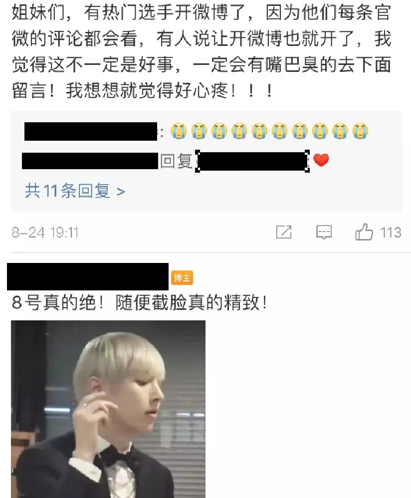Click the selected black box after 回复

coord(252,161)
